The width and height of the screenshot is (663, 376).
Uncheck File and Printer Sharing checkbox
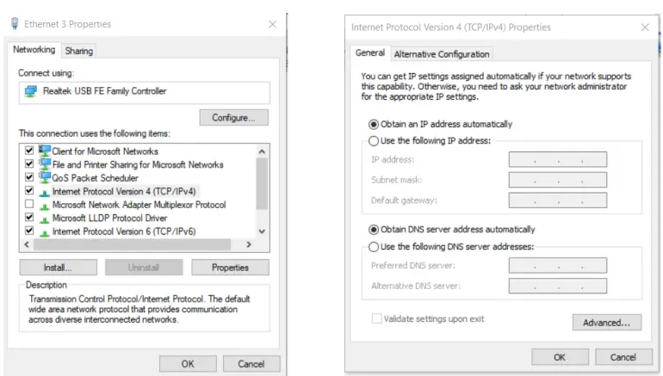coord(30,164)
